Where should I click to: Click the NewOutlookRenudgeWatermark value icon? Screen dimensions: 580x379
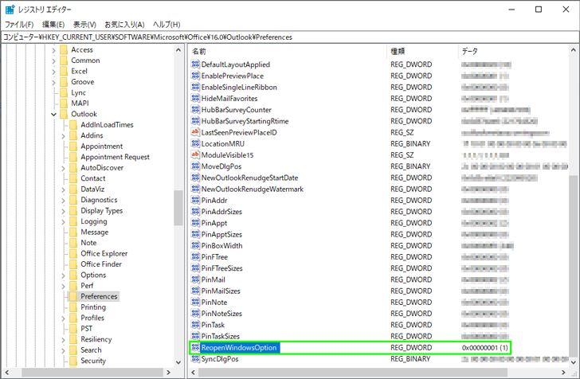click(195, 189)
